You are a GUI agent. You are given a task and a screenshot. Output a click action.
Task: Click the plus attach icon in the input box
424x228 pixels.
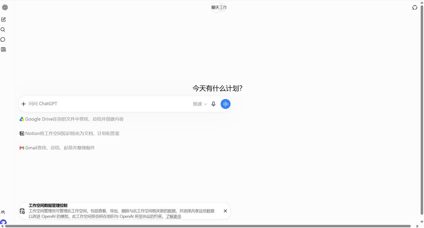coord(24,104)
